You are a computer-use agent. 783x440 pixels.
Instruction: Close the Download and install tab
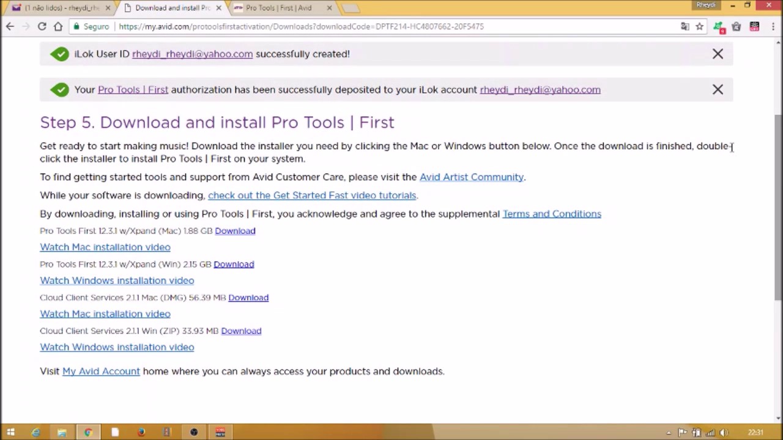(218, 8)
